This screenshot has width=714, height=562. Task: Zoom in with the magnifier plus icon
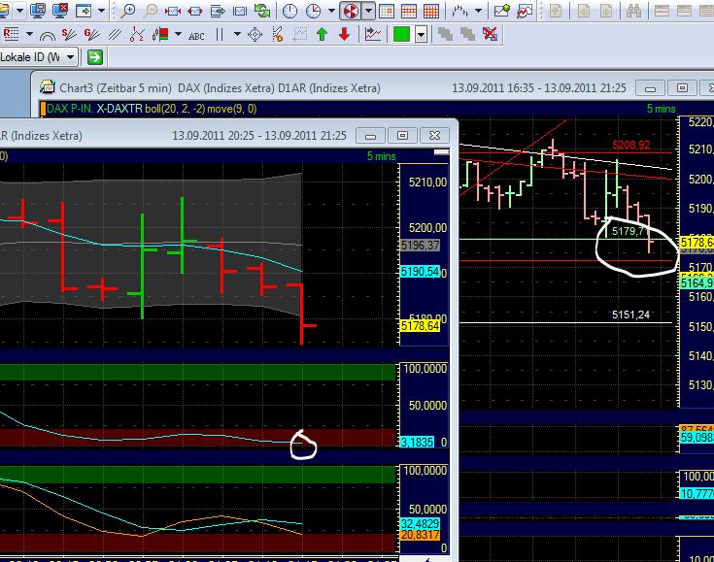(x=128, y=11)
